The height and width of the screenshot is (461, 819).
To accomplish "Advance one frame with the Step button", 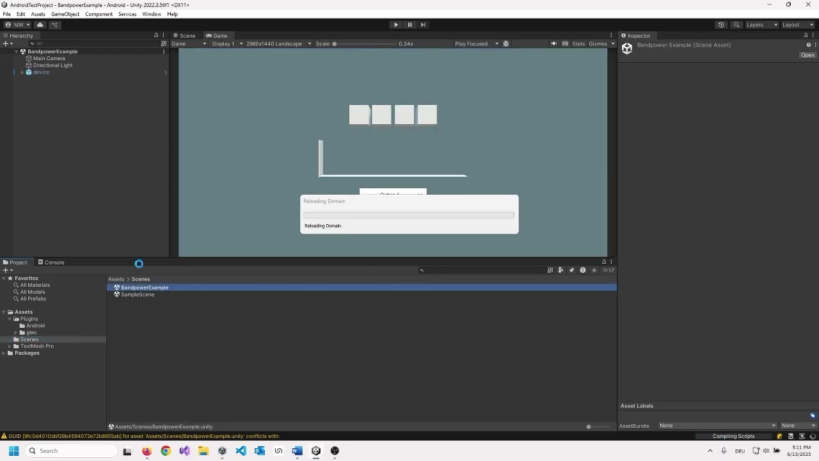I will pyautogui.click(x=423, y=25).
